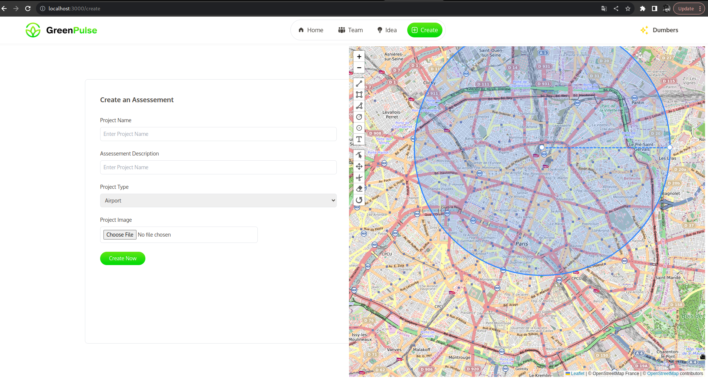The height and width of the screenshot is (388, 708).
Task: Select the scissors cut tool
Action: point(359,178)
